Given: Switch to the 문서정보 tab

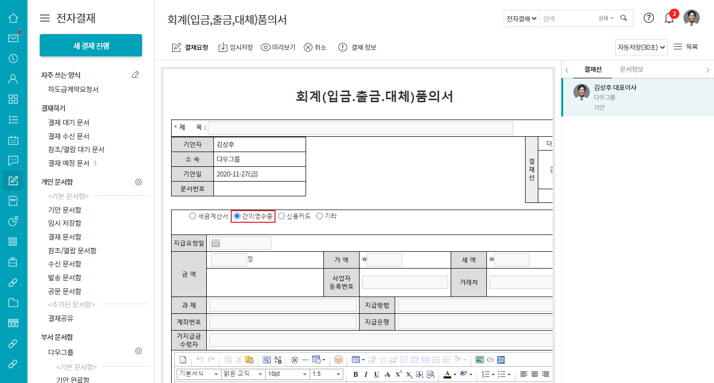Looking at the screenshot, I should [x=631, y=70].
